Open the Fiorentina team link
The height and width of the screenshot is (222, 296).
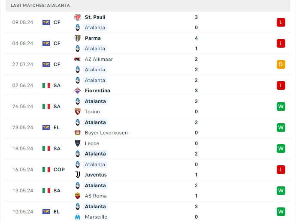point(97,91)
